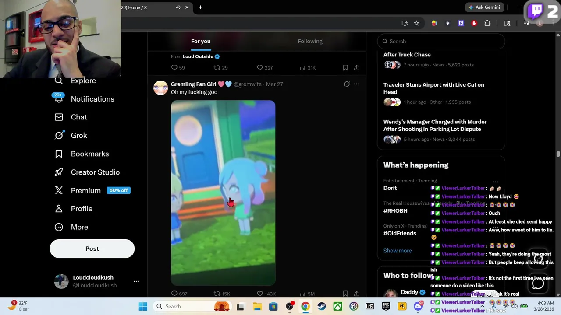Viewport: 561px width, 315px height.
Task: Click the Post button
Action: [92, 248]
